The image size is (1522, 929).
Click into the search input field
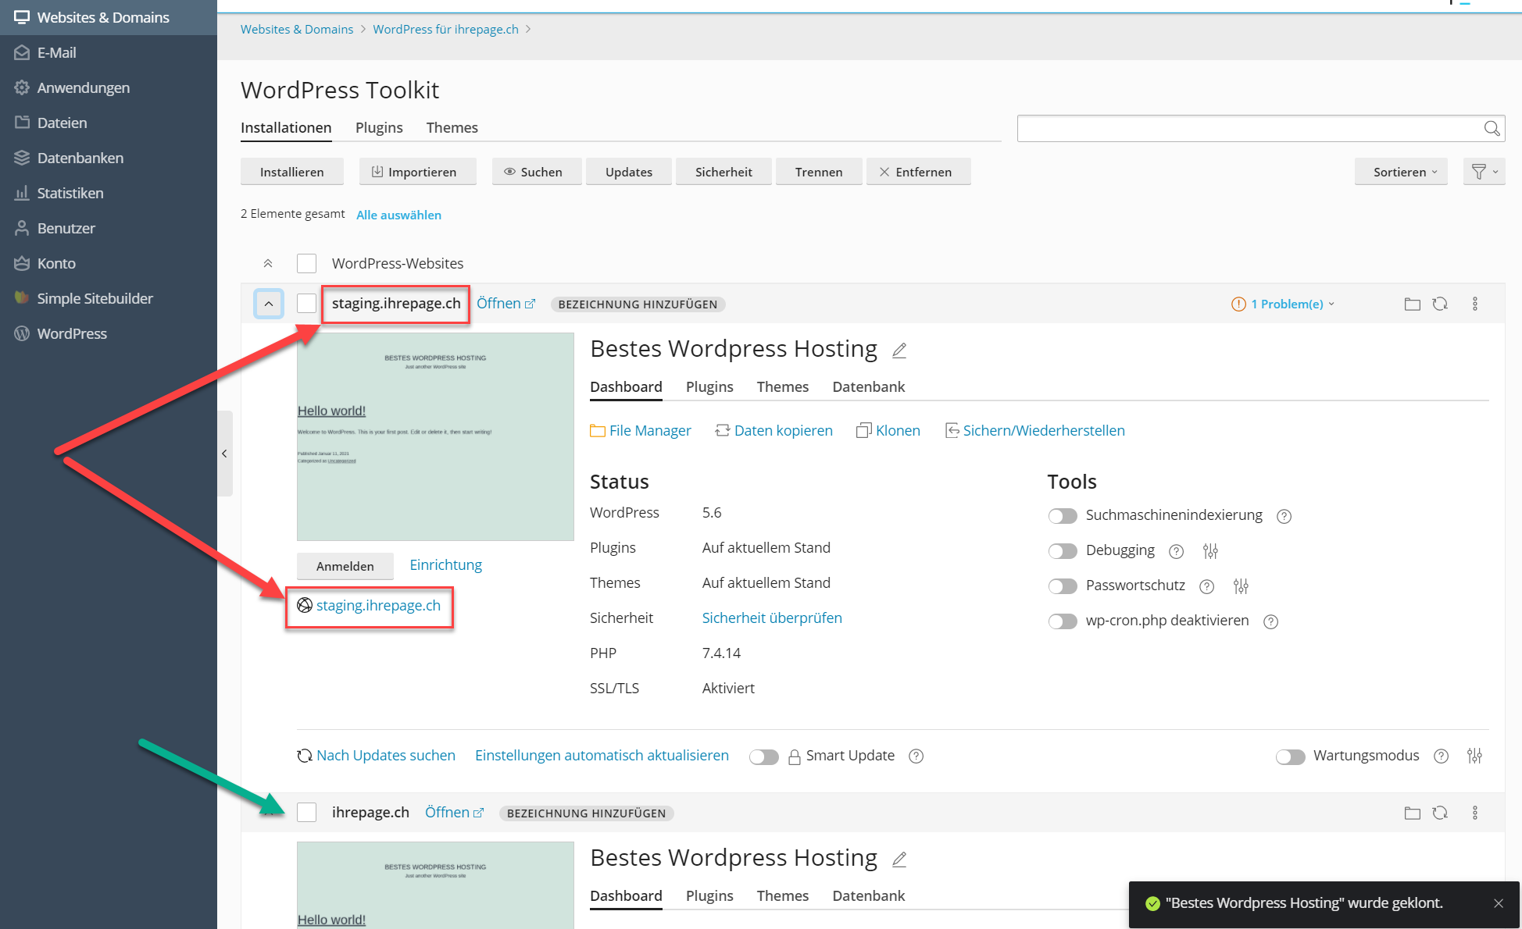click(1250, 128)
